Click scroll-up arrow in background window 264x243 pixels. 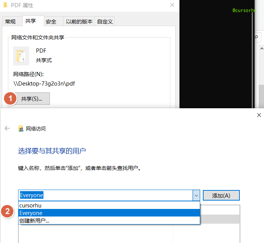click(x=262, y=48)
